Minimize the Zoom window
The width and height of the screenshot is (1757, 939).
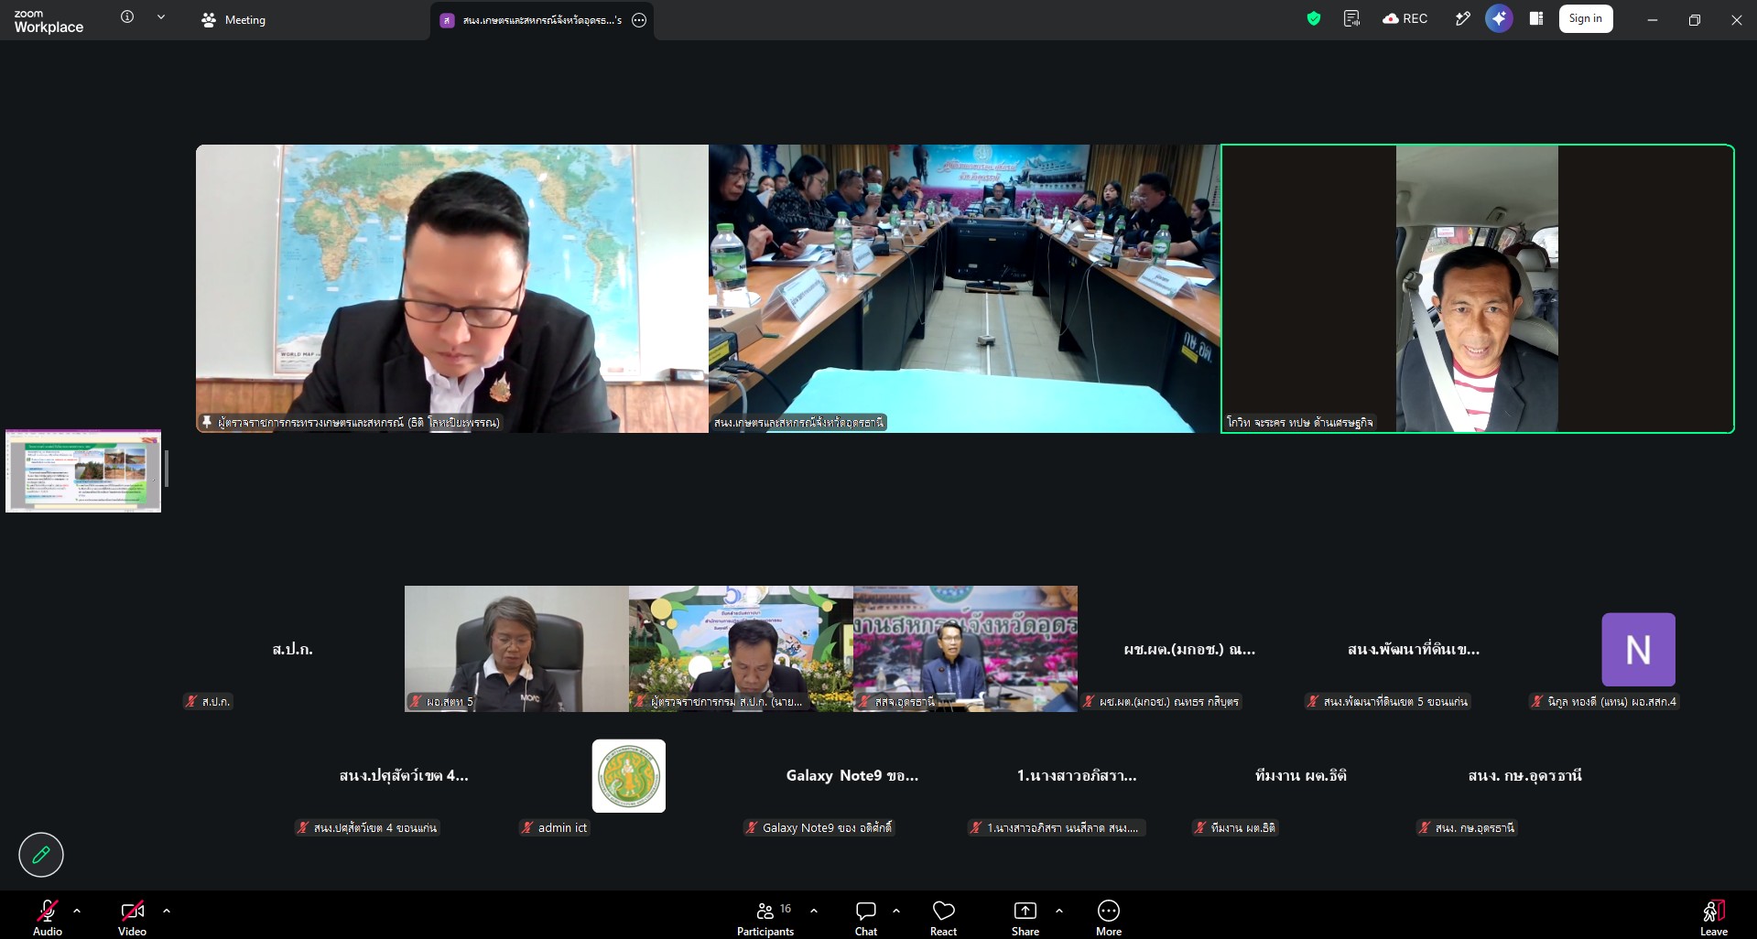[1653, 19]
